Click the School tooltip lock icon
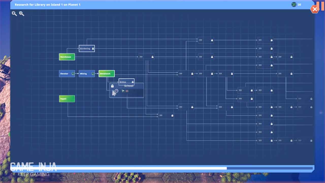 (112, 86)
